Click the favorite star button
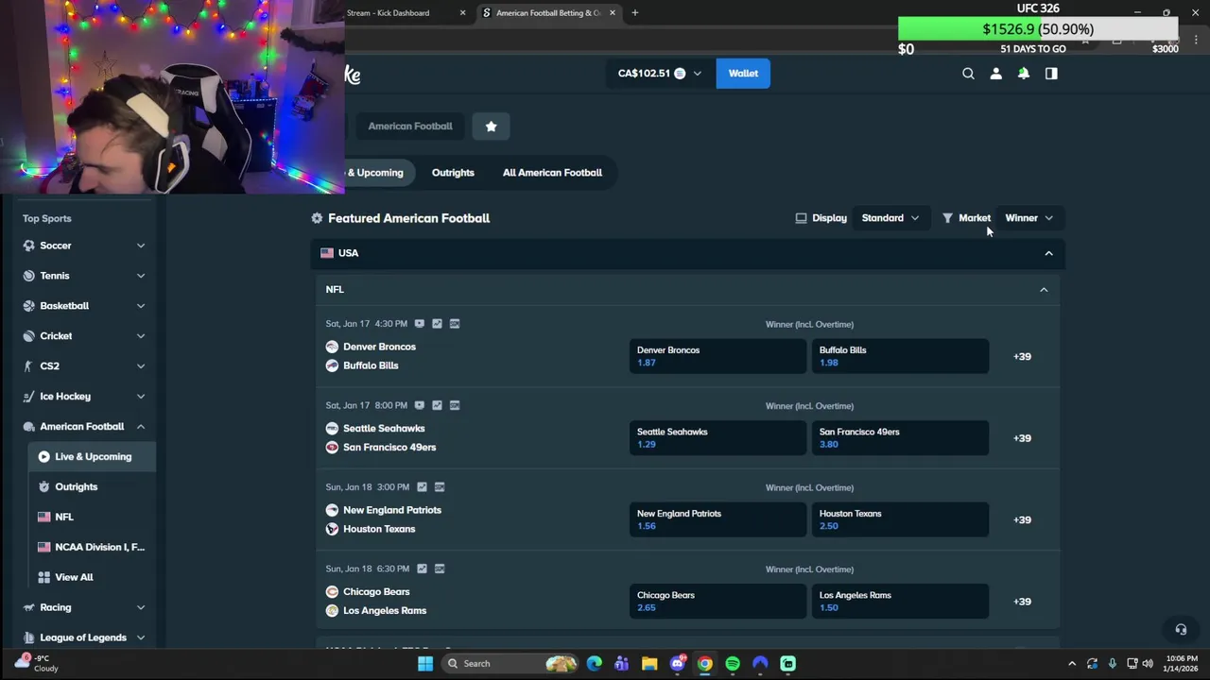This screenshot has height=680, width=1210. coord(491,126)
